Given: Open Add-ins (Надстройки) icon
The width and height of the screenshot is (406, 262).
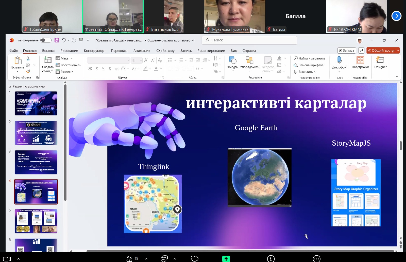Looking at the screenshot, I should tap(360, 62).
